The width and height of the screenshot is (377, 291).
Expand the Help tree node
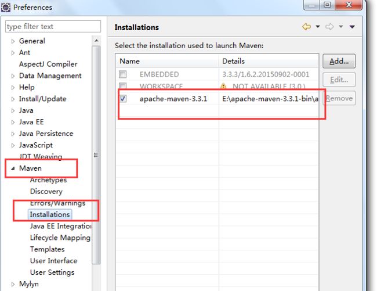click(x=13, y=87)
